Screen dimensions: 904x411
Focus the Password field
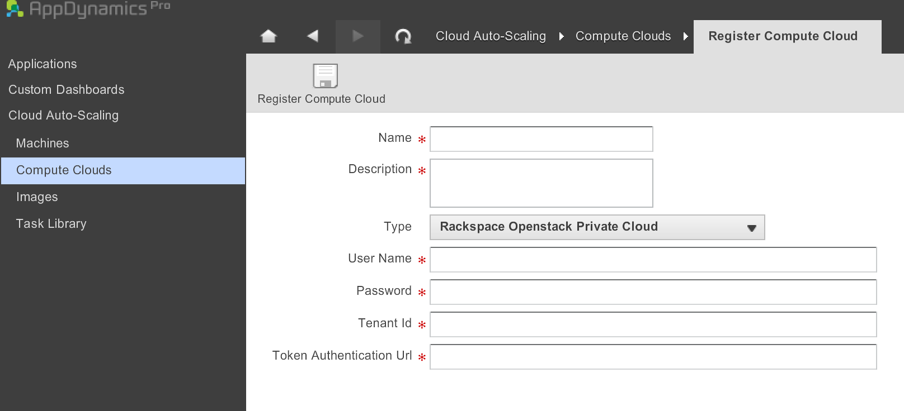click(x=653, y=292)
